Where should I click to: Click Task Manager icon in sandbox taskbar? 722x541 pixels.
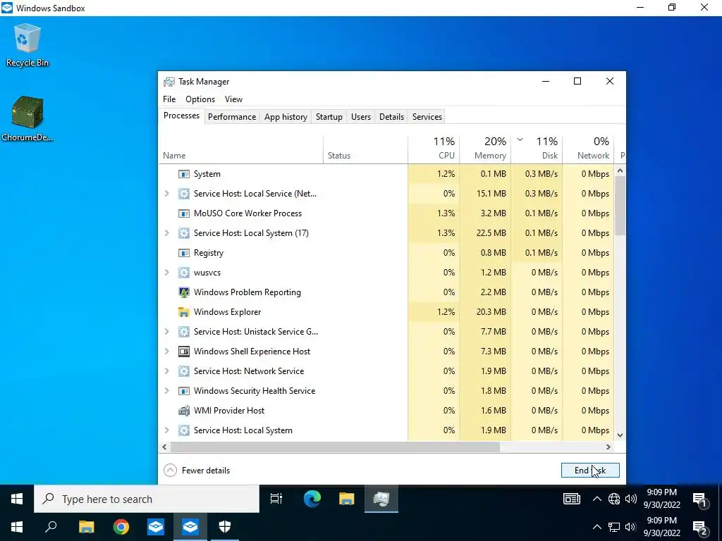pyautogui.click(x=381, y=499)
